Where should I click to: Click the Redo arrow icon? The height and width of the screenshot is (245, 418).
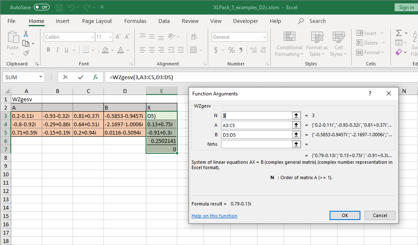(x=87, y=7)
